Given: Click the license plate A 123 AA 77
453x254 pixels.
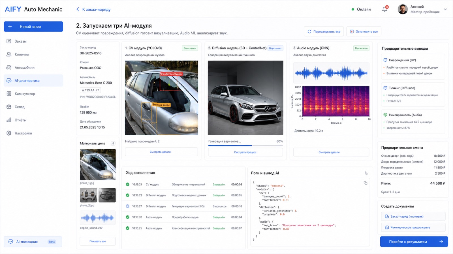Looking at the screenshot, I should [90, 90].
